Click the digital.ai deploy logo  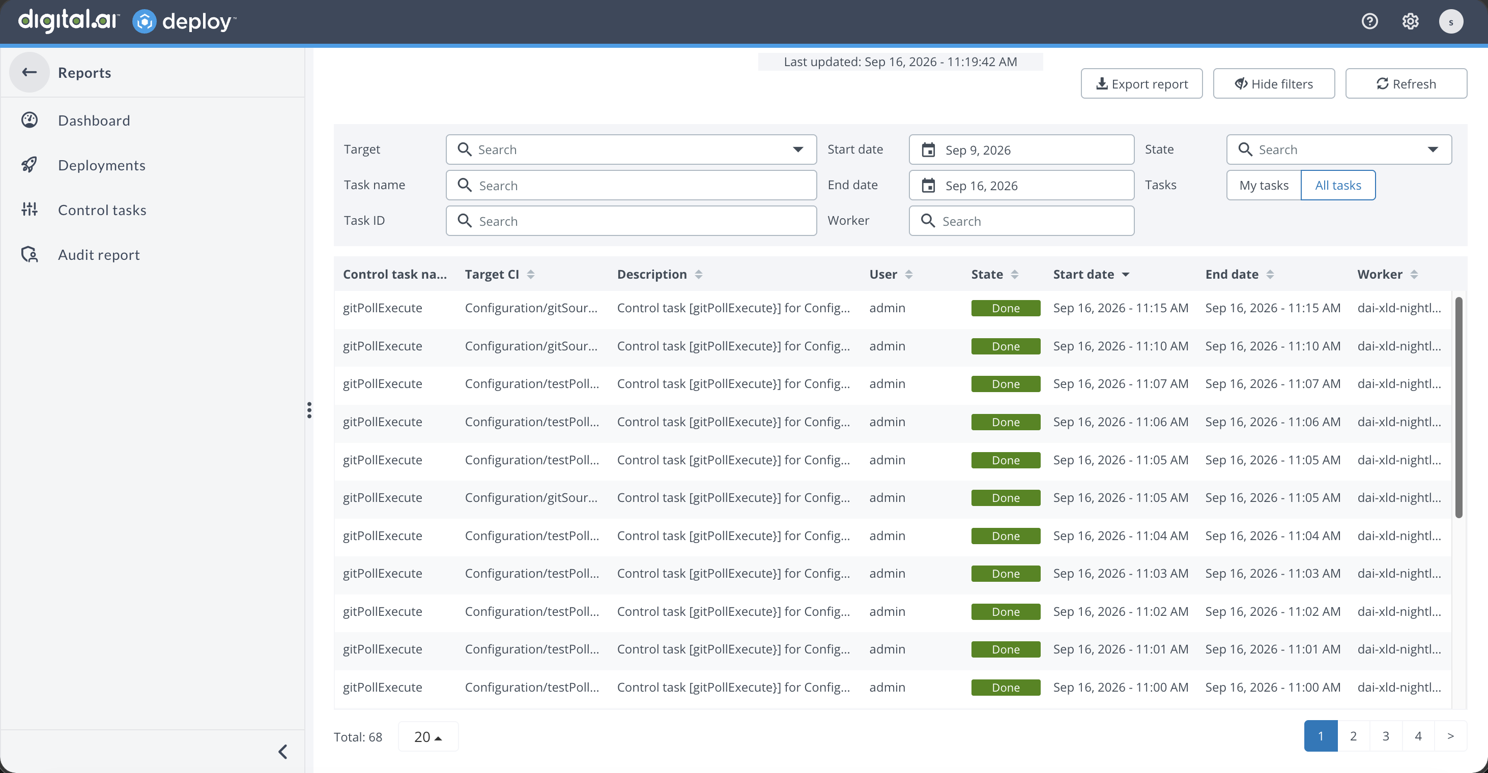click(127, 21)
